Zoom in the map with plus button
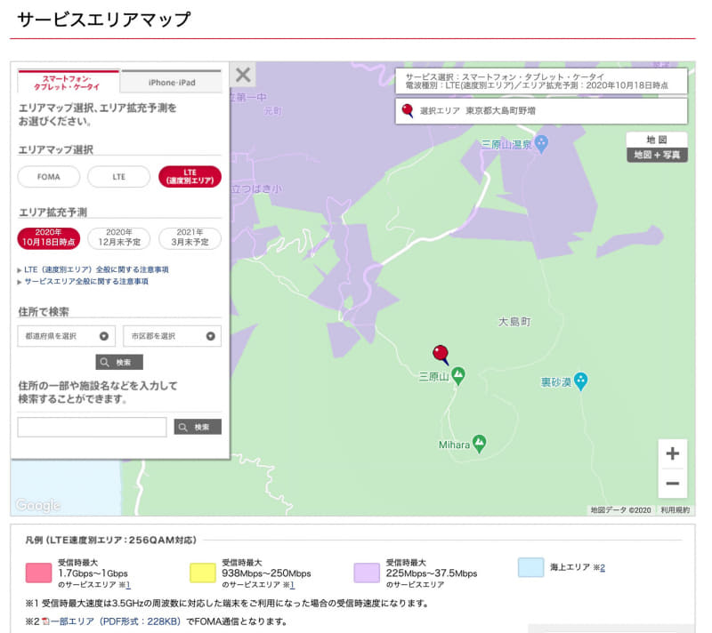The width and height of the screenshot is (712, 633). point(673,453)
